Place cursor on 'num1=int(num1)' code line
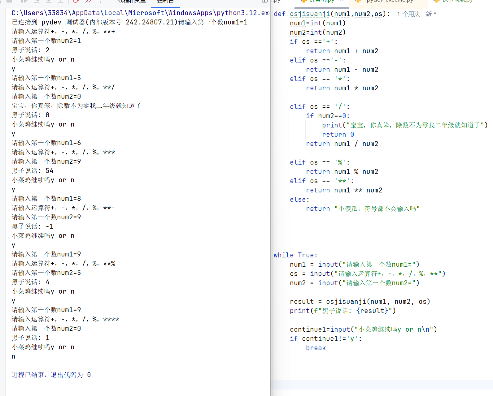 coord(318,23)
